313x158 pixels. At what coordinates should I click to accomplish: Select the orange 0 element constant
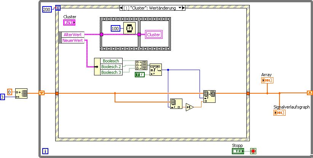tap(10, 92)
